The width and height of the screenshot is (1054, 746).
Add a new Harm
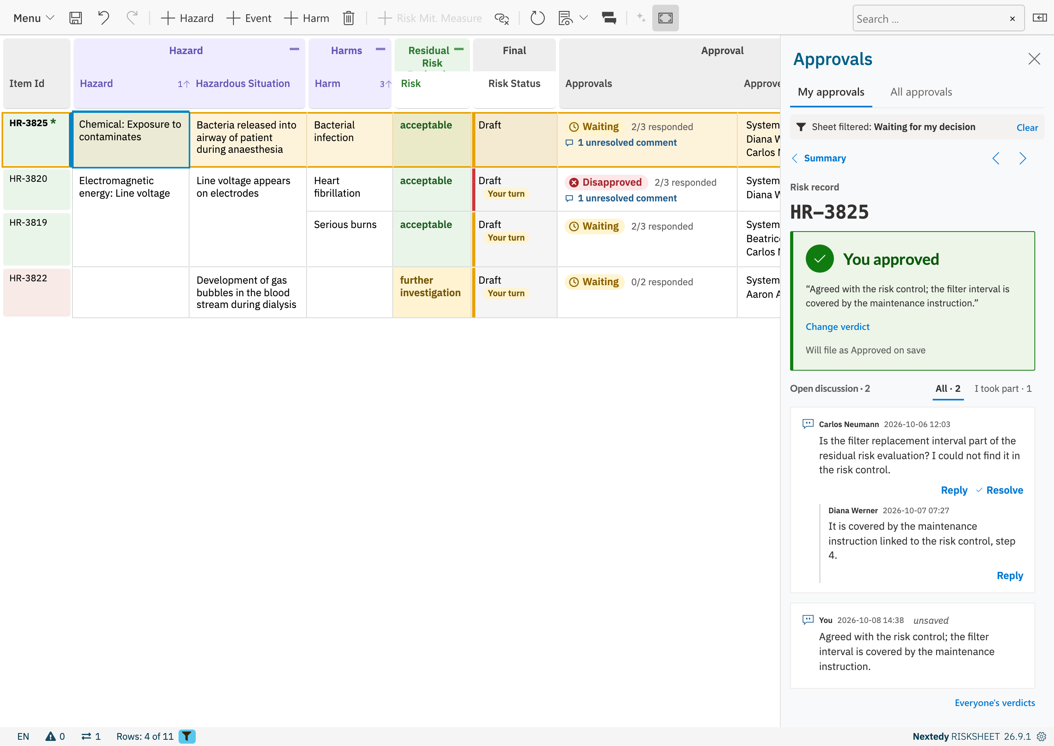(306, 18)
